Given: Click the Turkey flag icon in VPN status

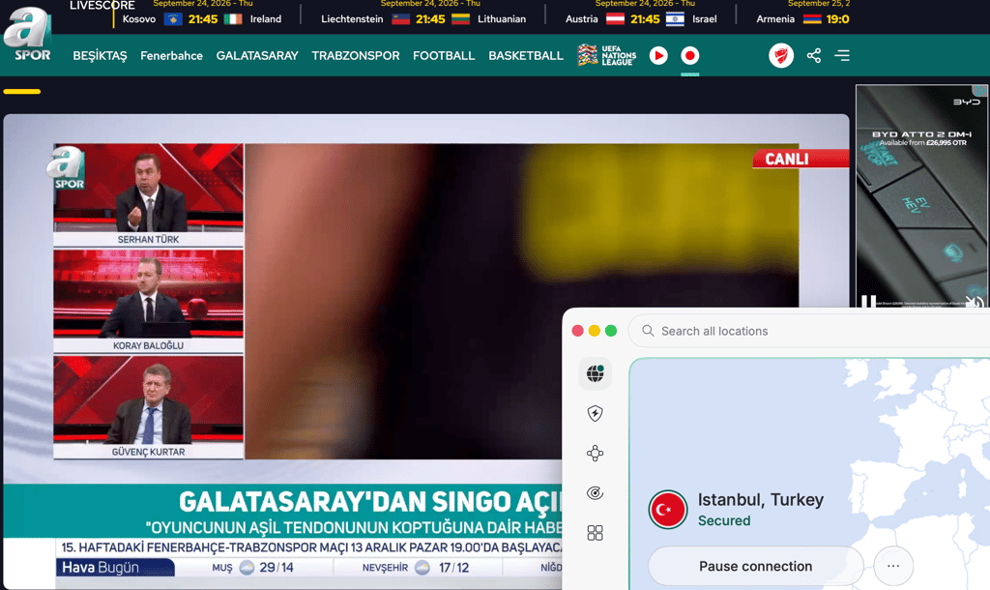Looking at the screenshot, I should [x=668, y=509].
